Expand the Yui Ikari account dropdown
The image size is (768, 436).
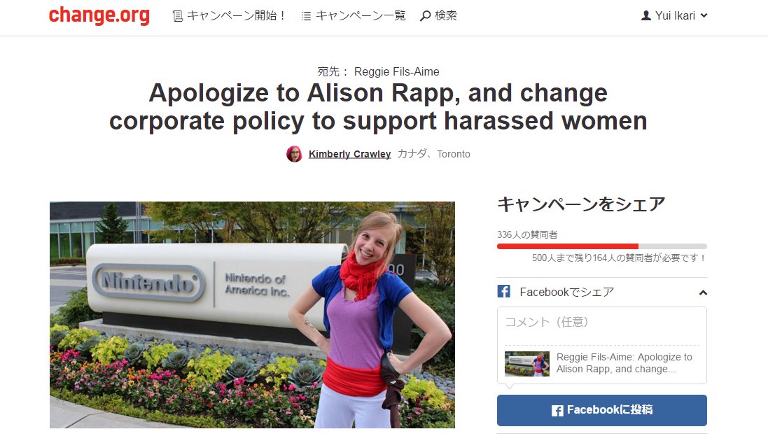click(704, 15)
